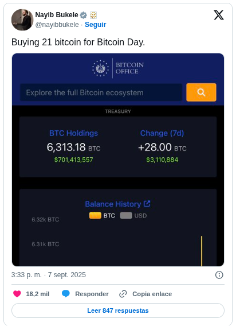Focus the Explore the full Bitcoin ecosystem field

pyautogui.click(x=101, y=92)
